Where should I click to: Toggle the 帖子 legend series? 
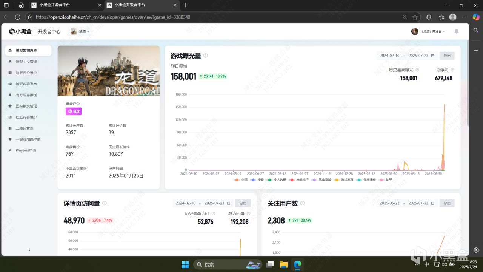(x=385, y=180)
